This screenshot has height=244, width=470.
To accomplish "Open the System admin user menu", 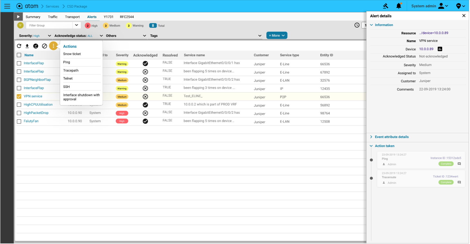I will point(430,6).
